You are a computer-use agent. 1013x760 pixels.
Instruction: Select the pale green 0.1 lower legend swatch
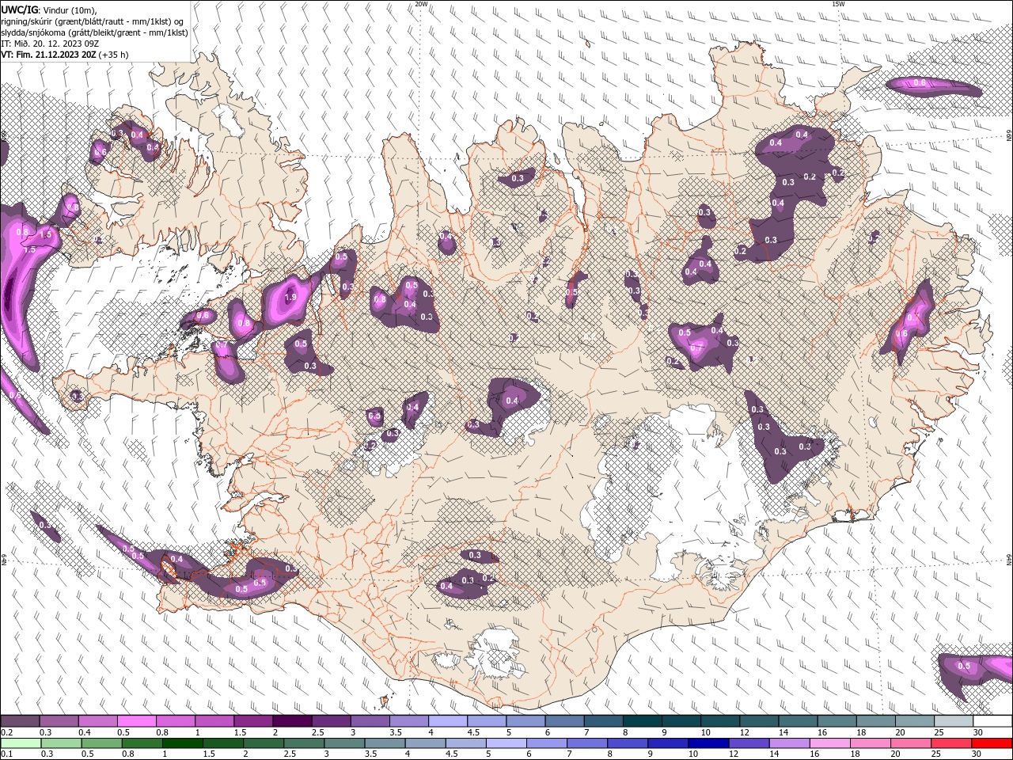point(21,743)
